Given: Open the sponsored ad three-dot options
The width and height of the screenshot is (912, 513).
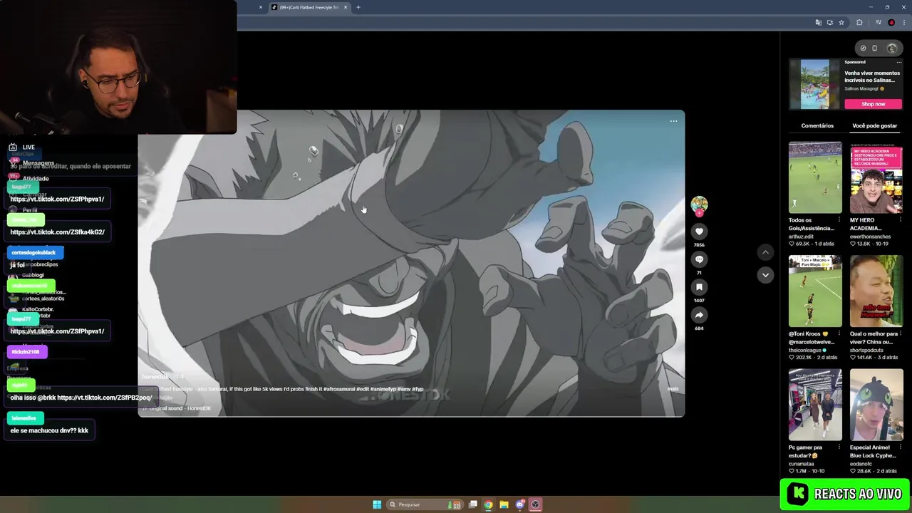Looking at the screenshot, I should 899,62.
